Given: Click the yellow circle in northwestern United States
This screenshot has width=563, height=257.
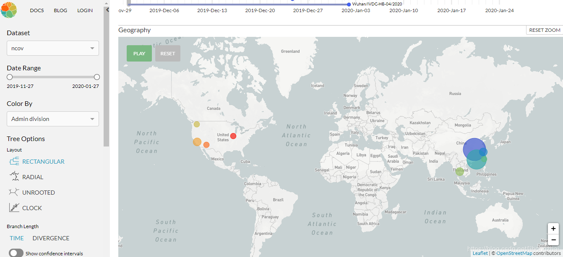Looking at the screenshot, I should (196, 124).
